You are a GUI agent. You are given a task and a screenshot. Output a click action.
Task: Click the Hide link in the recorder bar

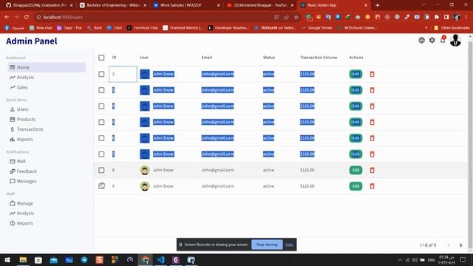[x=289, y=245]
